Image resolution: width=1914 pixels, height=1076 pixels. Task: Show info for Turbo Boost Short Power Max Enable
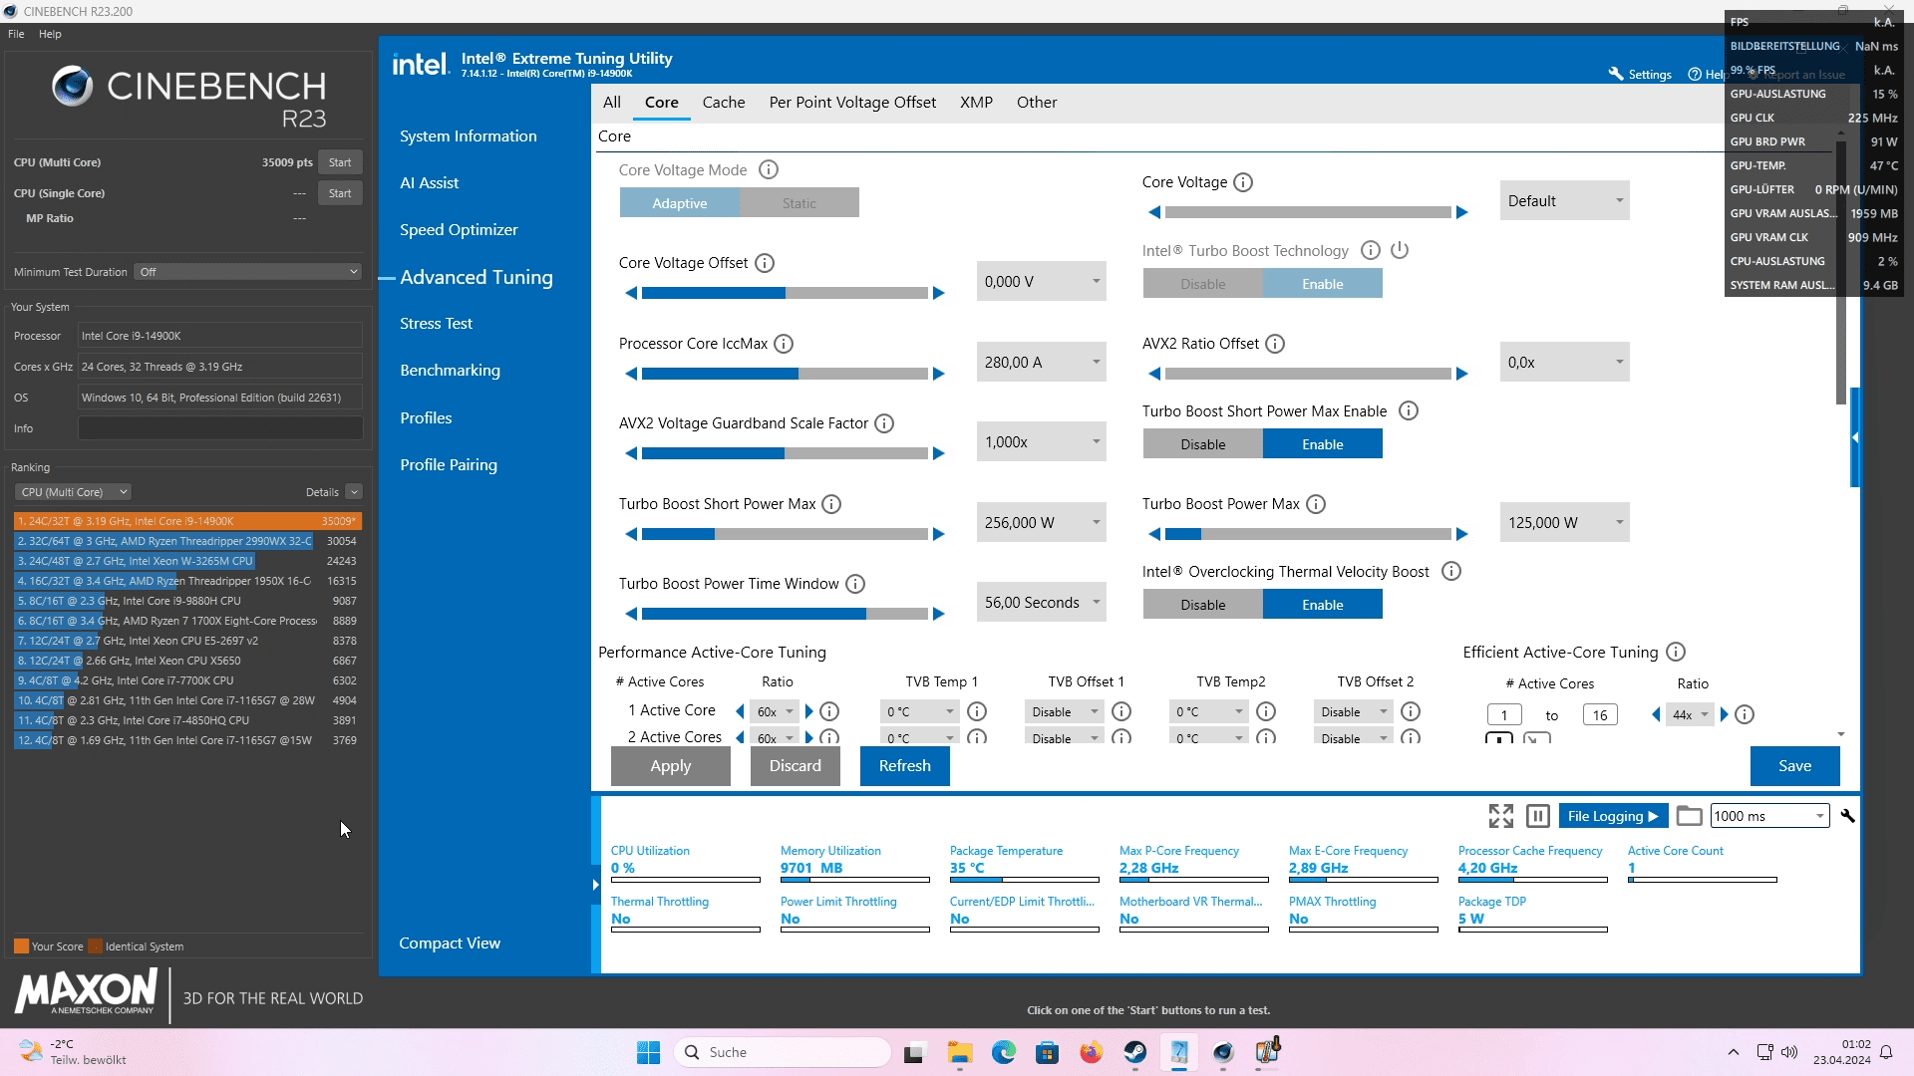click(1409, 410)
